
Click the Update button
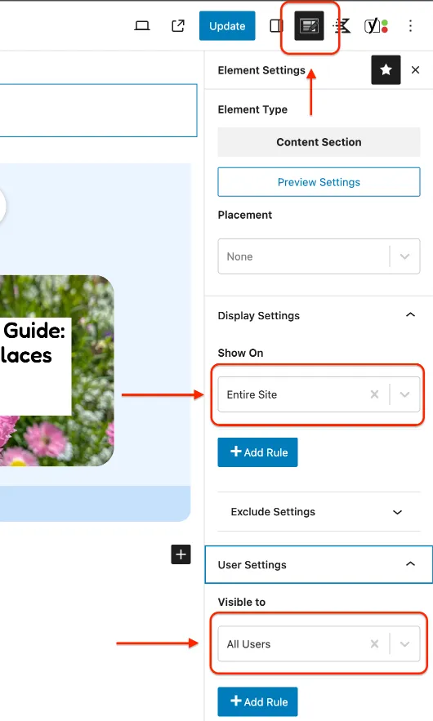[227, 26]
